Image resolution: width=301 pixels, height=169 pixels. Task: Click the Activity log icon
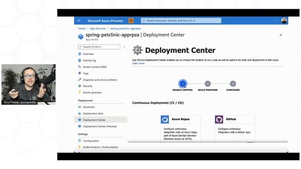click(x=79, y=61)
